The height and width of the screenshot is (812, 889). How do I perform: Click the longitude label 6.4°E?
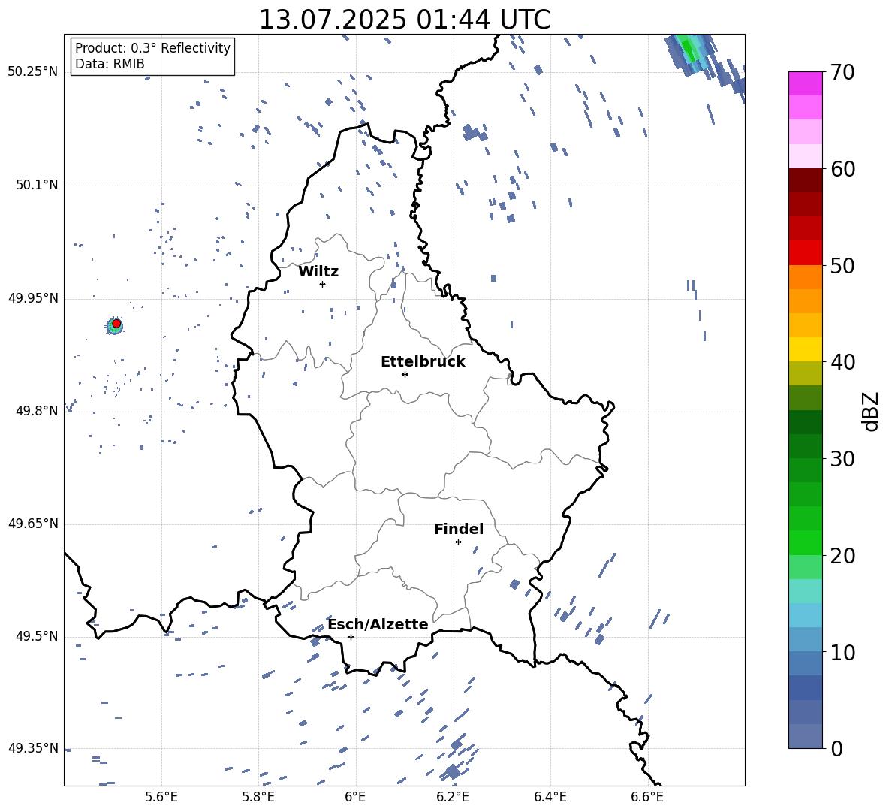click(550, 797)
